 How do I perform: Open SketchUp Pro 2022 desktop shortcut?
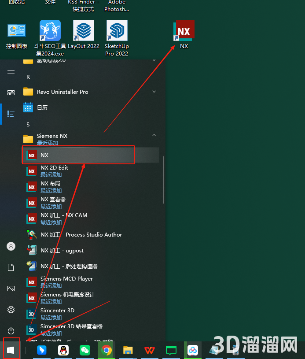117,38
